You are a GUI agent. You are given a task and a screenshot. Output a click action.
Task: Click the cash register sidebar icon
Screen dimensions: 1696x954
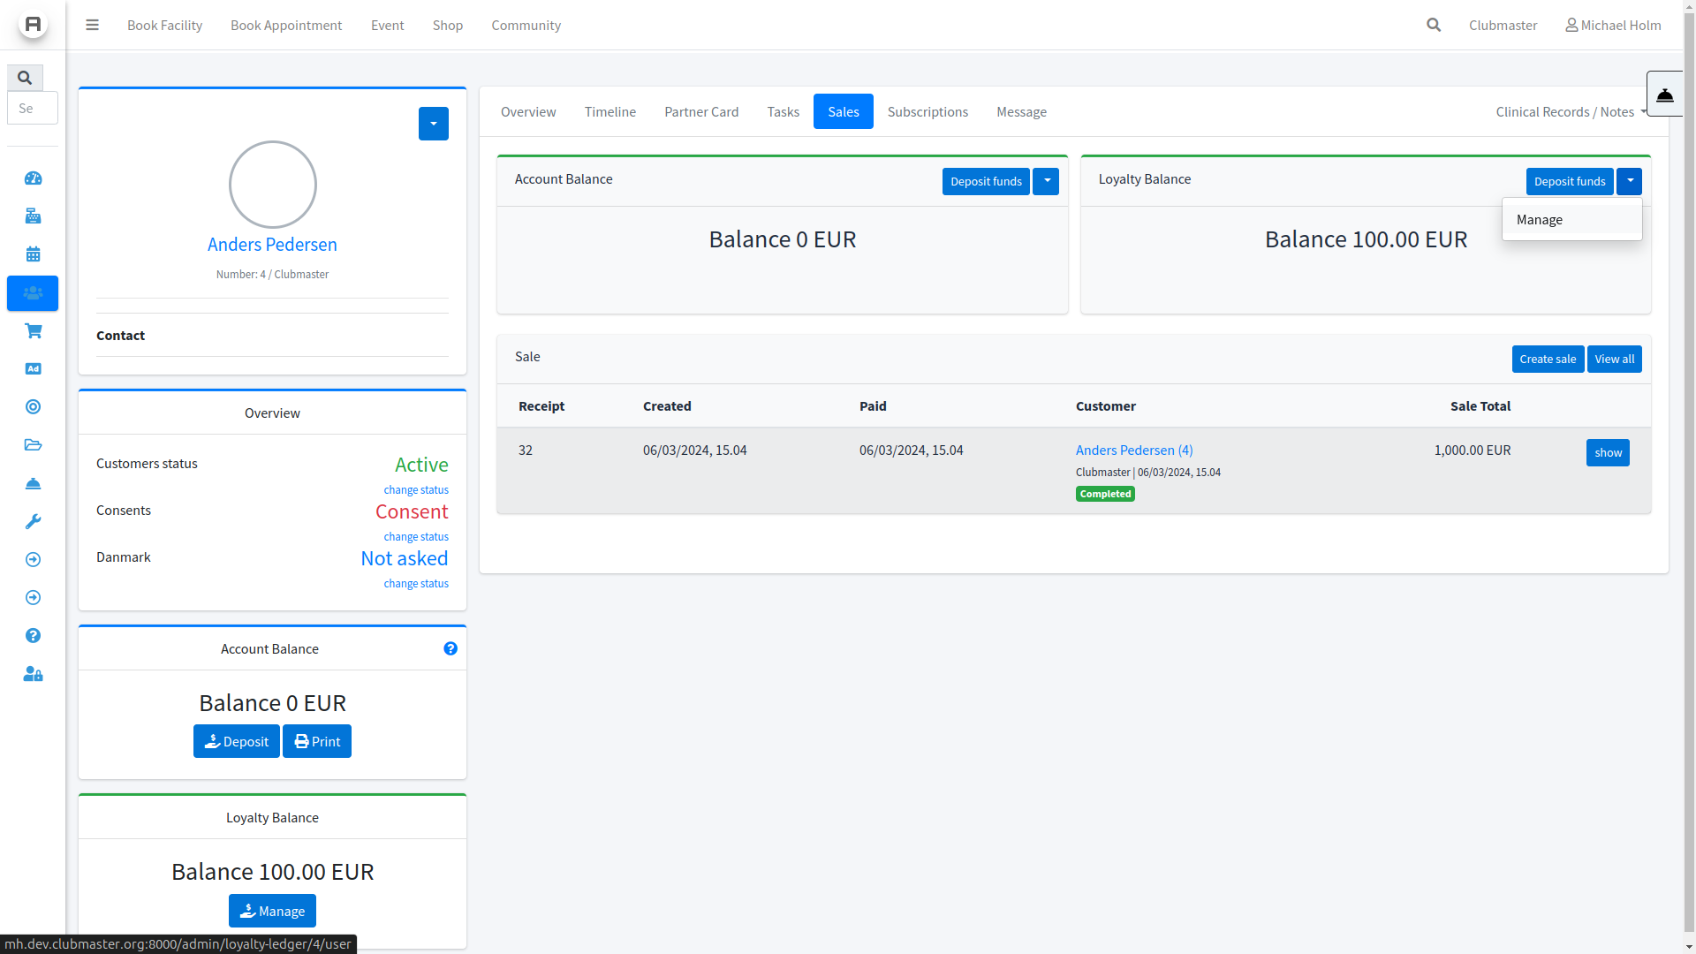(33, 216)
